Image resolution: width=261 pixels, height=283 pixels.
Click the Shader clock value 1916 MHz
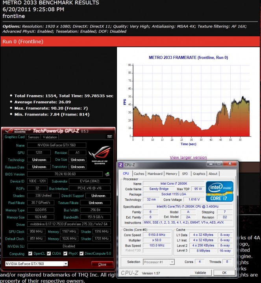click(x=102, y=232)
